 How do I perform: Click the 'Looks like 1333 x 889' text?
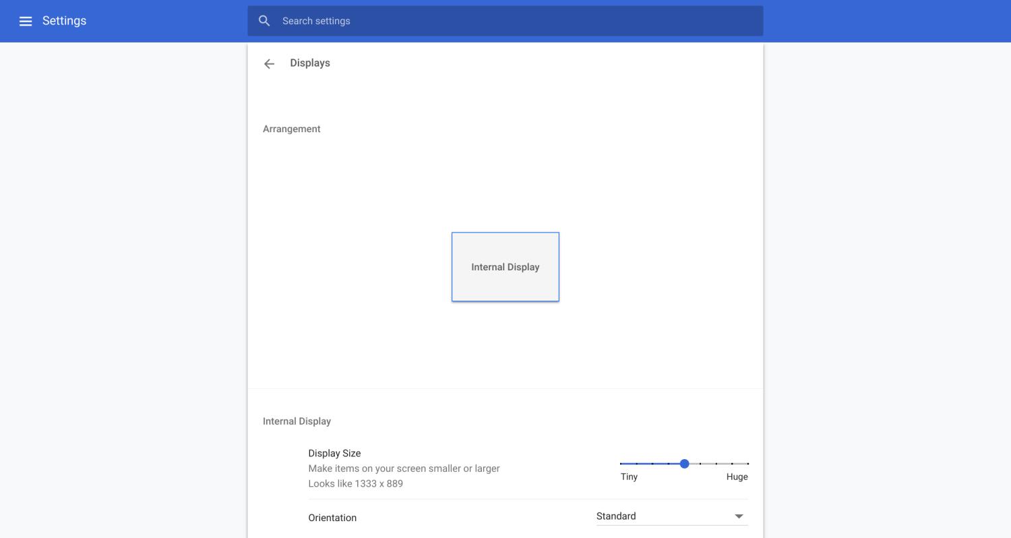[355, 483]
